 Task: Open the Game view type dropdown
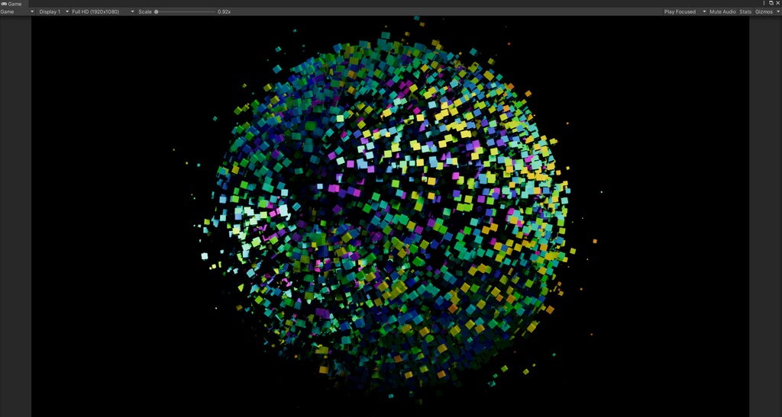point(18,11)
